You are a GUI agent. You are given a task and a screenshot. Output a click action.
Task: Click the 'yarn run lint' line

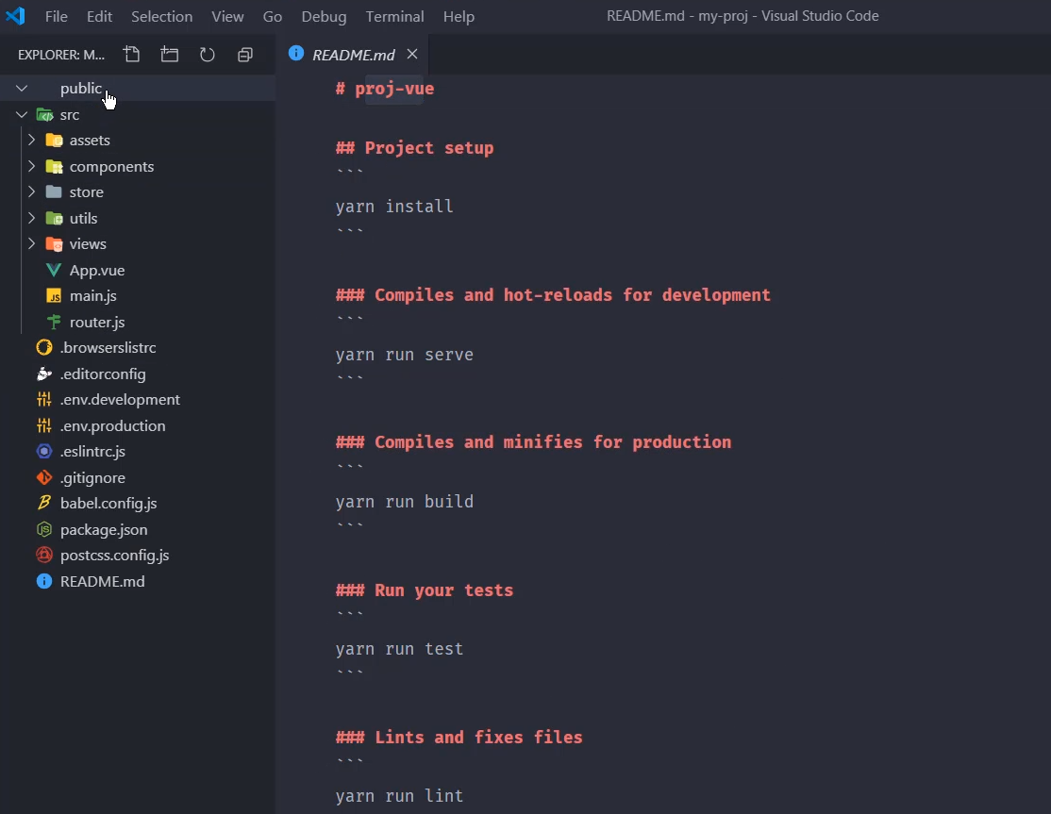click(399, 796)
